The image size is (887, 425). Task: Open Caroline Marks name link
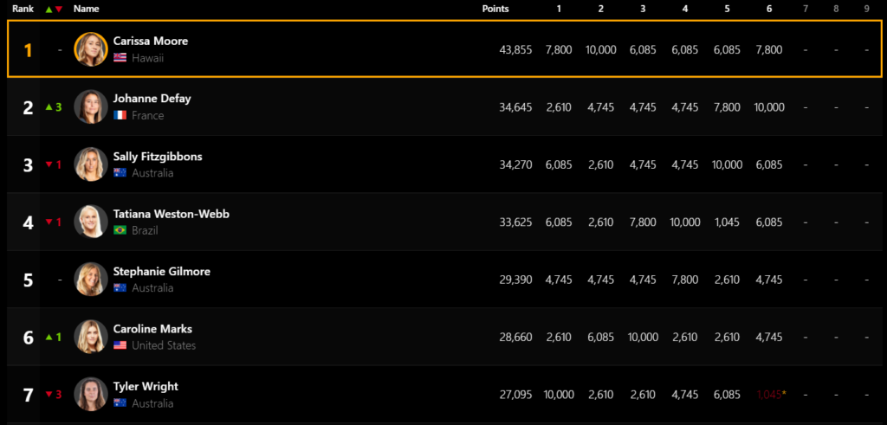(152, 329)
